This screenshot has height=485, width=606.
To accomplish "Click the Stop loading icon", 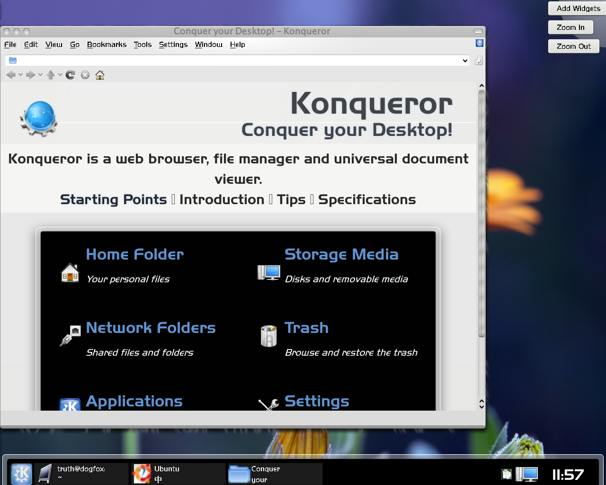I will 85,75.
